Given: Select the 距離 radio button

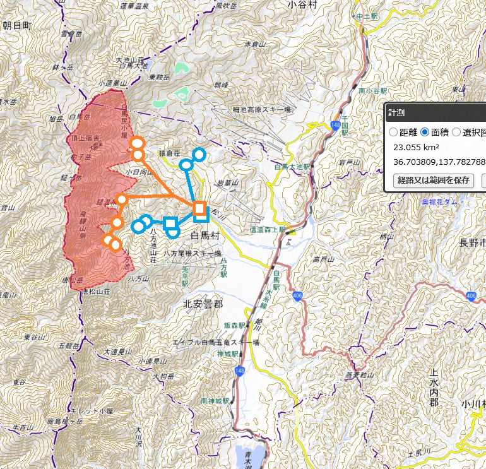Looking at the screenshot, I should point(393,133).
